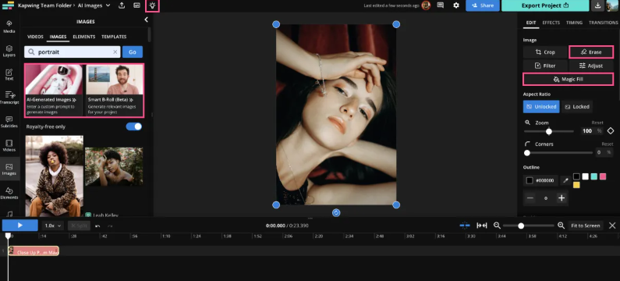Image resolution: width=620 pixels, height=281 pixels.
Task: Open AI-Generated Images card
Action: (x=55, y=91)
